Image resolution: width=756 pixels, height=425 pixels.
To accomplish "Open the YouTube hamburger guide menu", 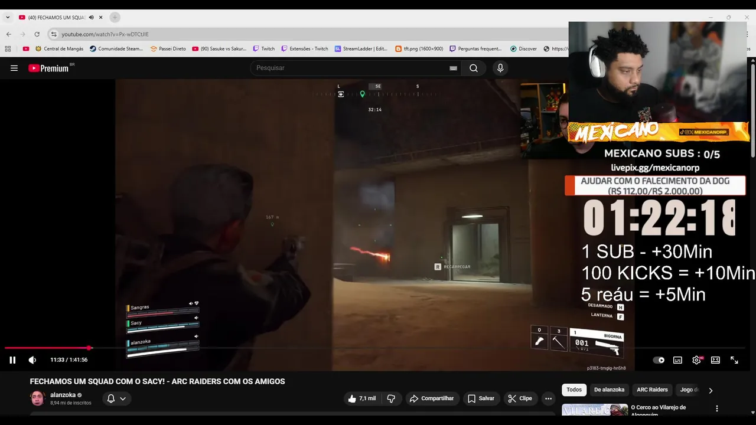I will click(14, 68).
